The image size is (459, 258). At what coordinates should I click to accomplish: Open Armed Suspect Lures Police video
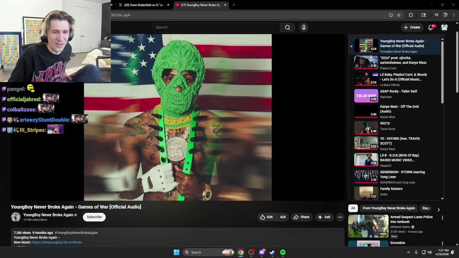(411, 219)
